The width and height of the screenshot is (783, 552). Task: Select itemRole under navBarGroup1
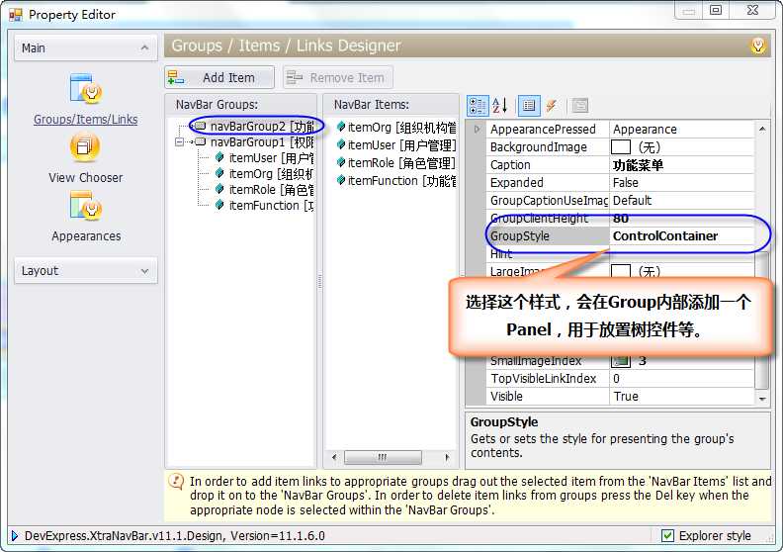point(271,190)
